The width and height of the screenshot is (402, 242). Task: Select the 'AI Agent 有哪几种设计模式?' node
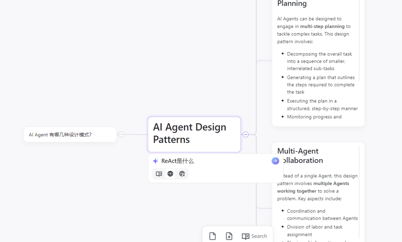(x=70, y=135)
